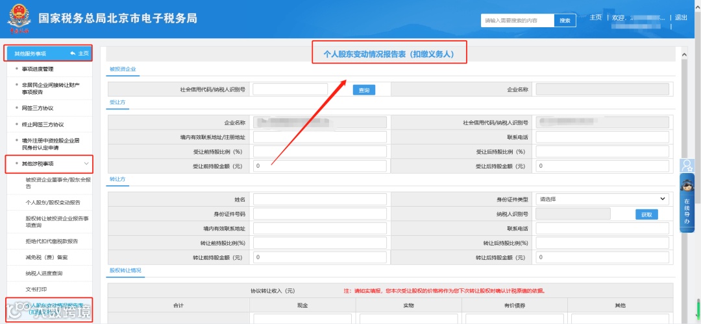The image size is (701, 324).
Task: Select 拒绝代扣代缴税款报告 submenu
Action: coord(52,242)
